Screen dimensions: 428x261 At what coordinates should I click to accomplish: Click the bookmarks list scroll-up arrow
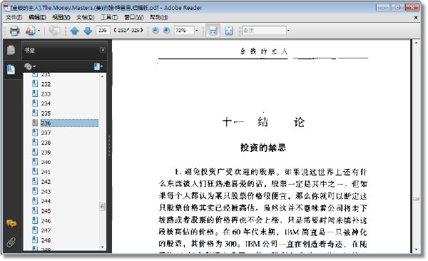102,77
